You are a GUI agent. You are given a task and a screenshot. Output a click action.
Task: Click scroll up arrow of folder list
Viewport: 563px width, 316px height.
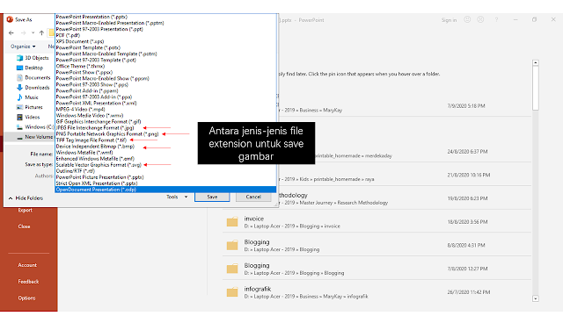tap(536, 62)
